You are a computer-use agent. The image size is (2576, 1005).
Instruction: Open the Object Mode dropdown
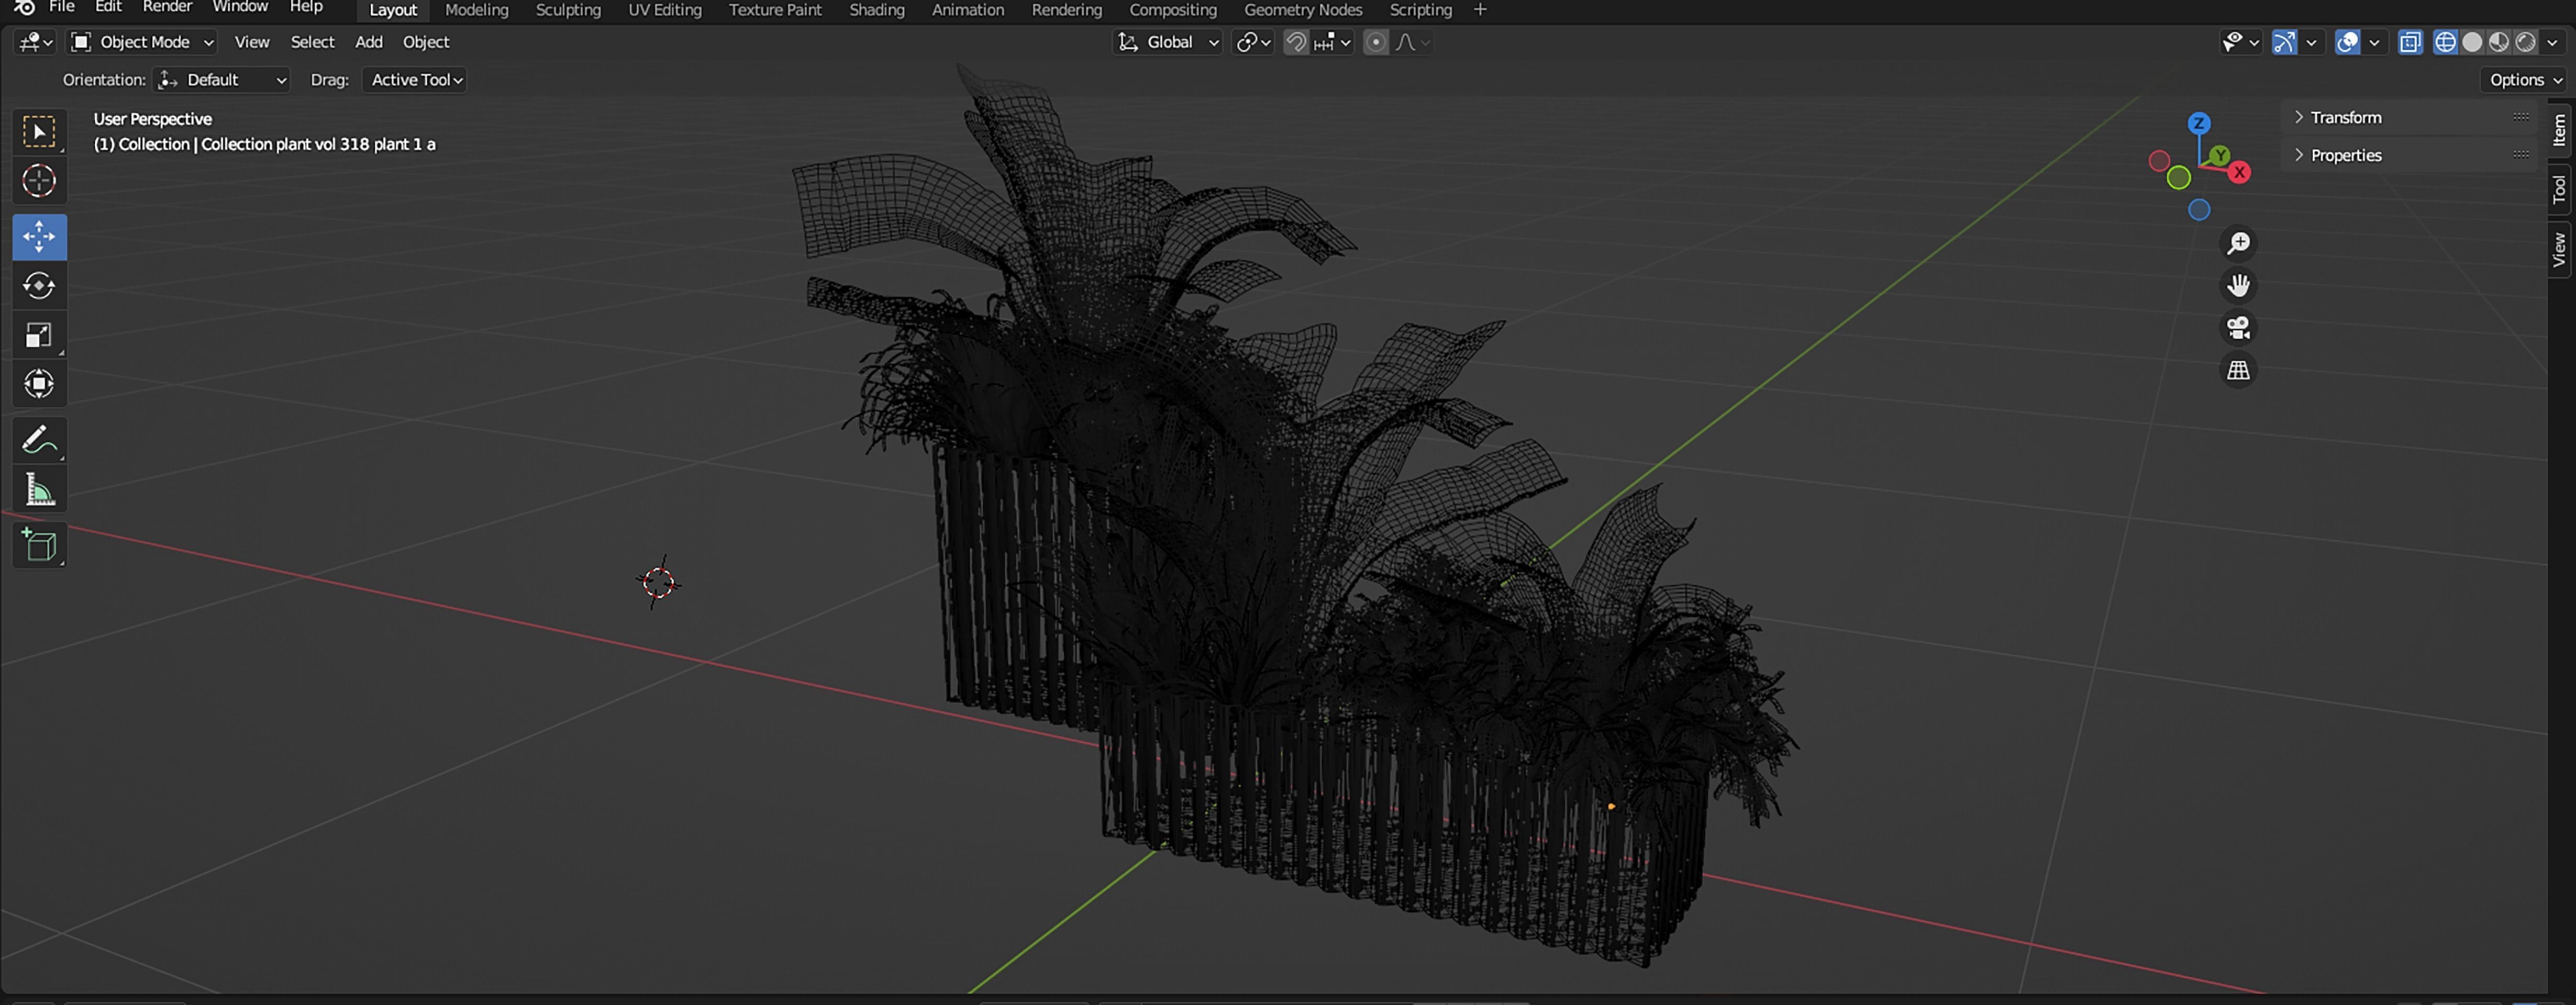[x=142, y=42]
